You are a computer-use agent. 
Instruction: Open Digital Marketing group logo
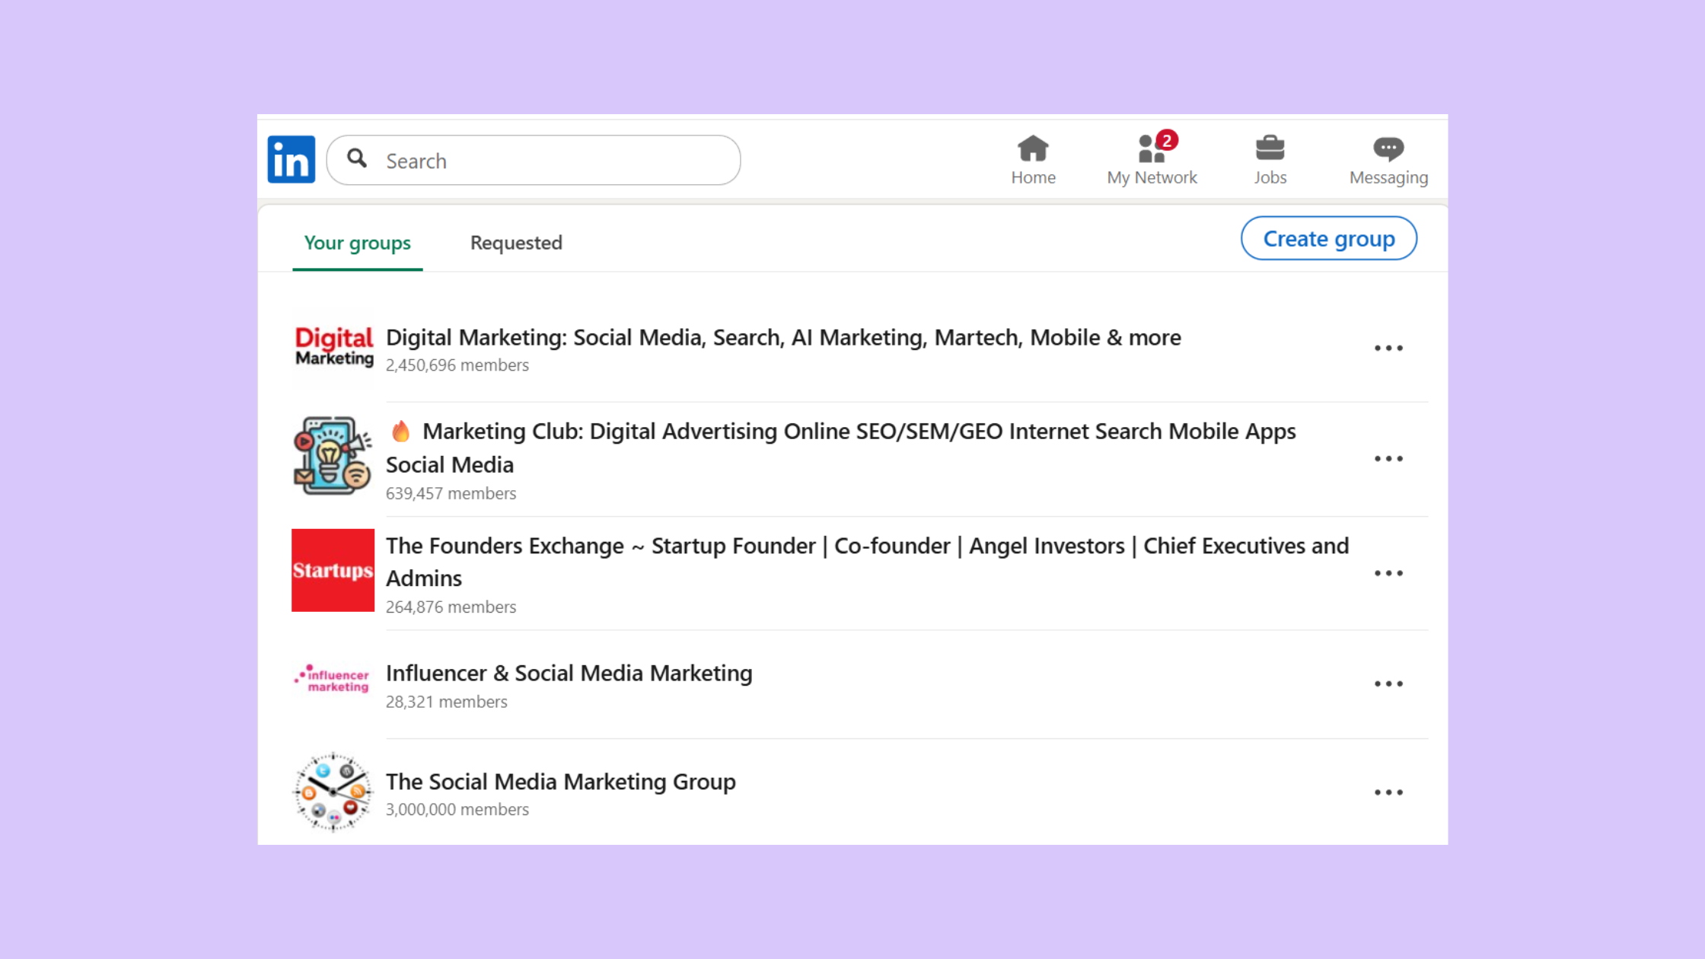[333, 347]
